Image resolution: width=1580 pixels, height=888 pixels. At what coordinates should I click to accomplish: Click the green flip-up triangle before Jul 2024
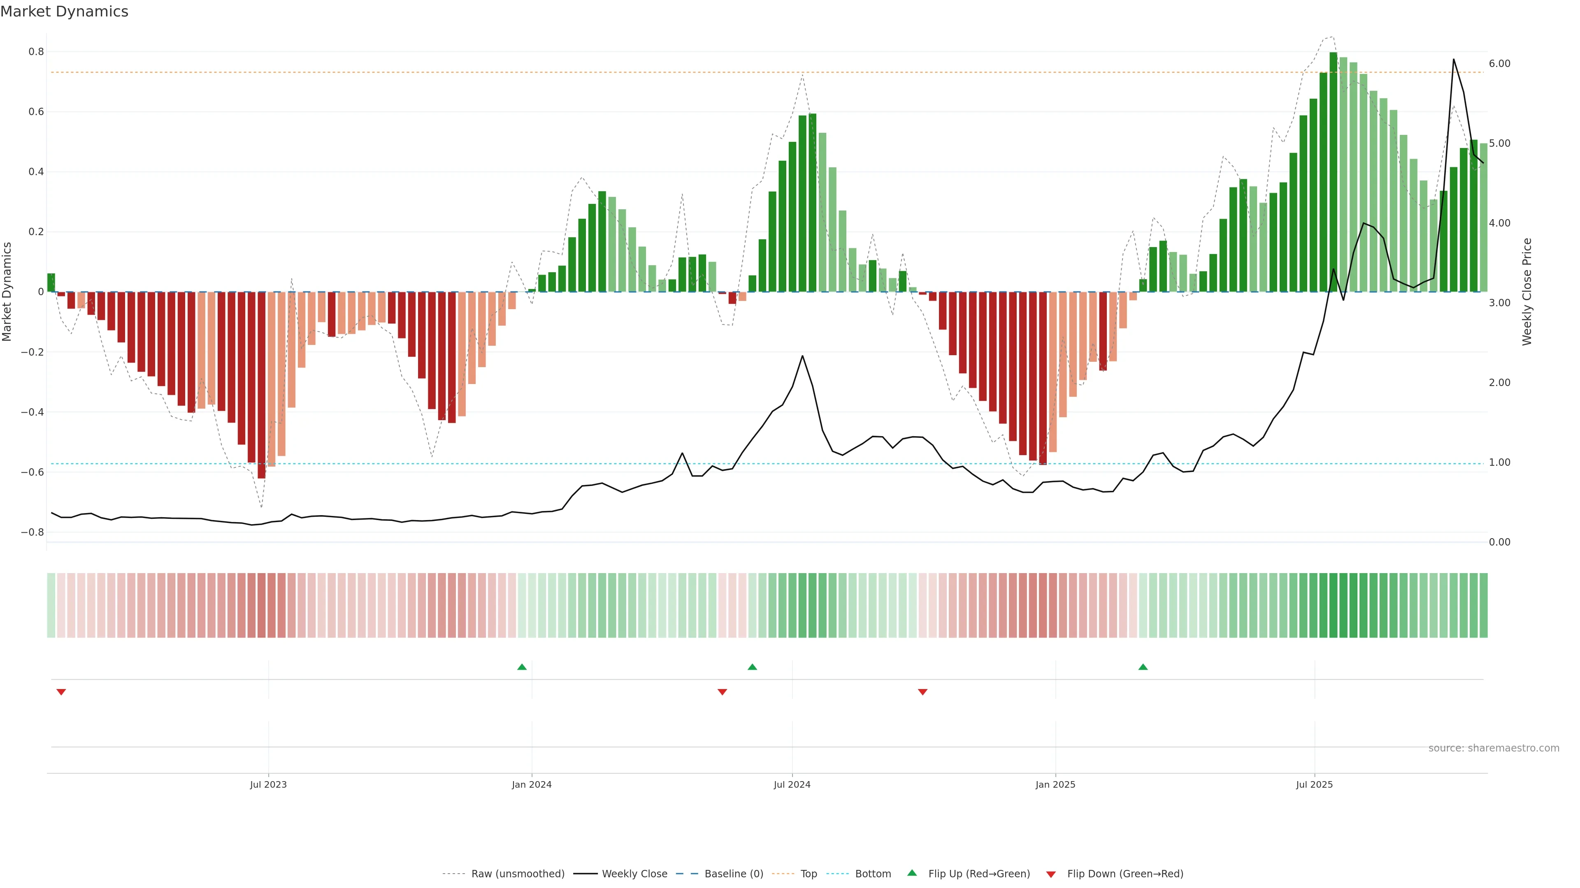click(x=753, y=667)
